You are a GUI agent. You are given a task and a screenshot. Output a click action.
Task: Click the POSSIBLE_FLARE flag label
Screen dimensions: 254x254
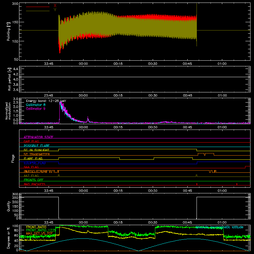pos(37,146)
